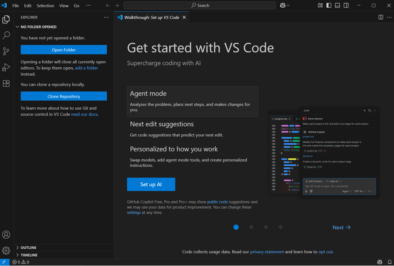The image size is (394, 266).
Task: Customize layout icon in title bar
Action: click(x=320, y=6)
